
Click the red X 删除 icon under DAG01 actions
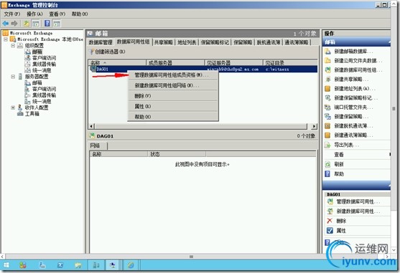coord(330,221)
